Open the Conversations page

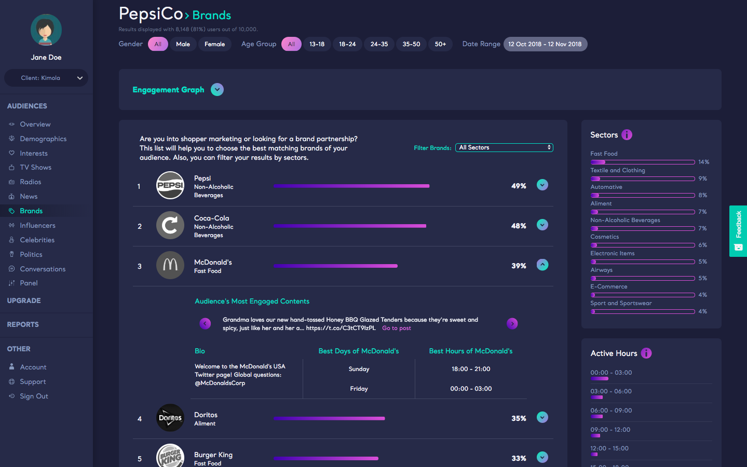(43, 269)
